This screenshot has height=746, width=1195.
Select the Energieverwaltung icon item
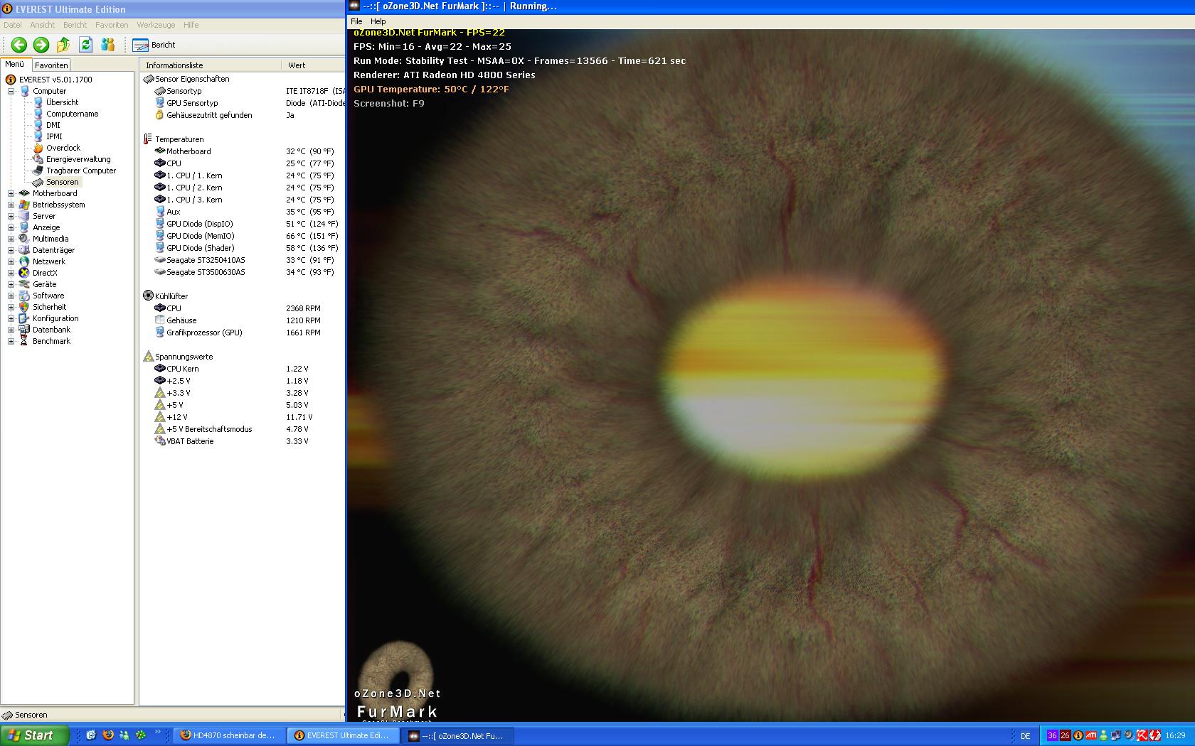click(38, 159)
